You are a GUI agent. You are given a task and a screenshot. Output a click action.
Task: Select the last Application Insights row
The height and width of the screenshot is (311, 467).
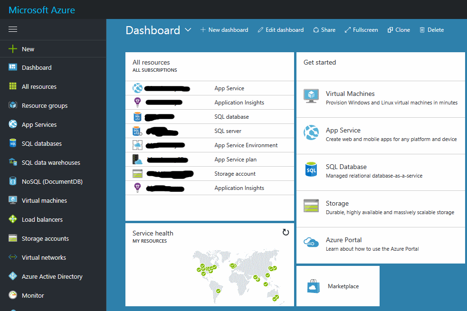point(210,188)
